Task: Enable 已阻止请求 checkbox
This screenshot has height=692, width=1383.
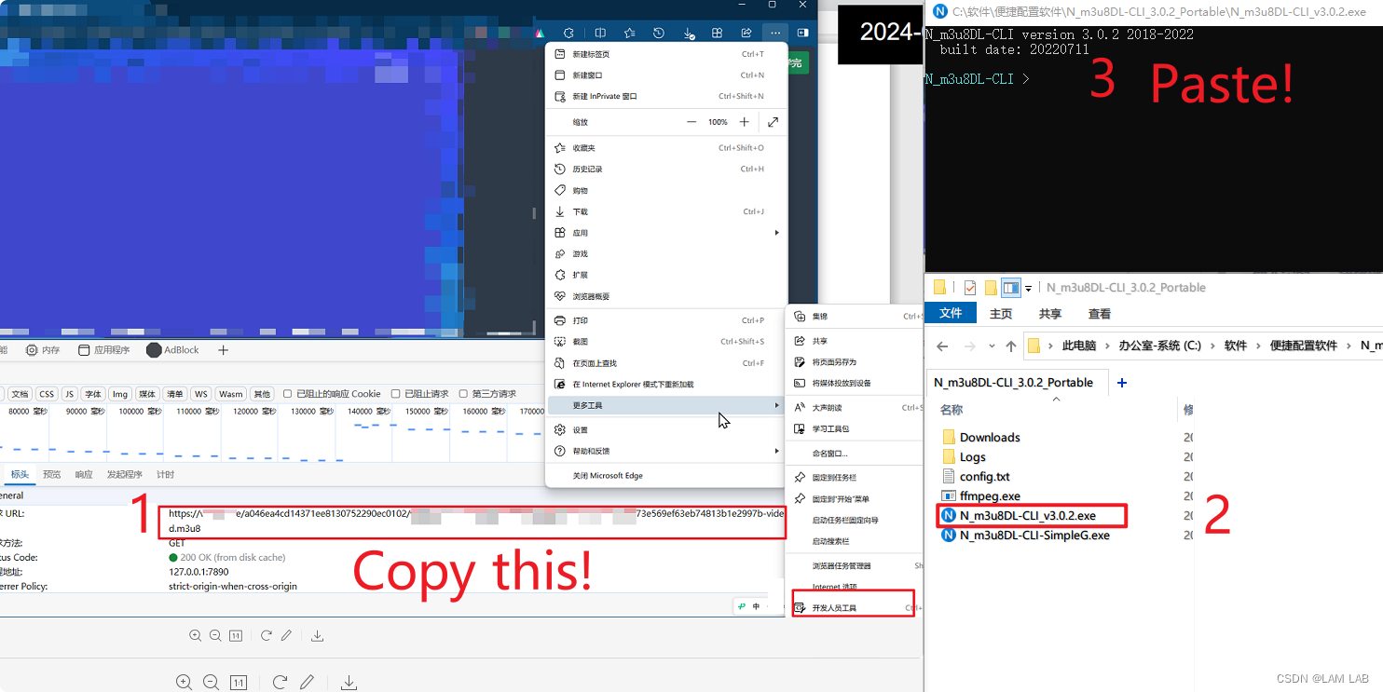Action: pos(396,394)
